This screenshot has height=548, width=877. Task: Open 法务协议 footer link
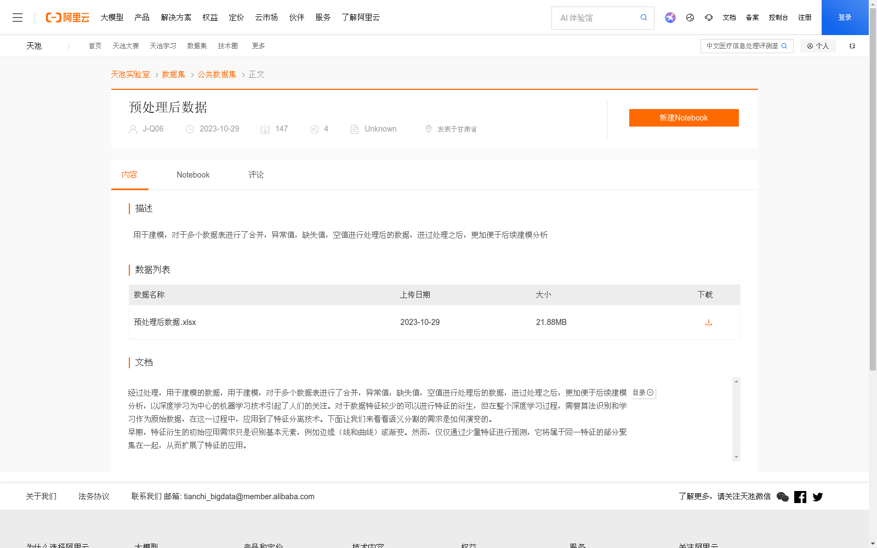click(94, 496)
